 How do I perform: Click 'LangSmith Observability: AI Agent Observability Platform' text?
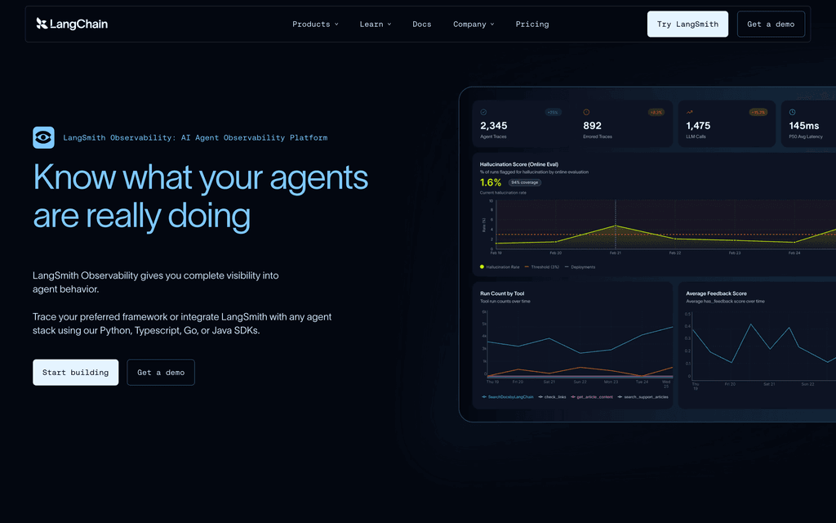pyautogui.click(x=195, y=137)
